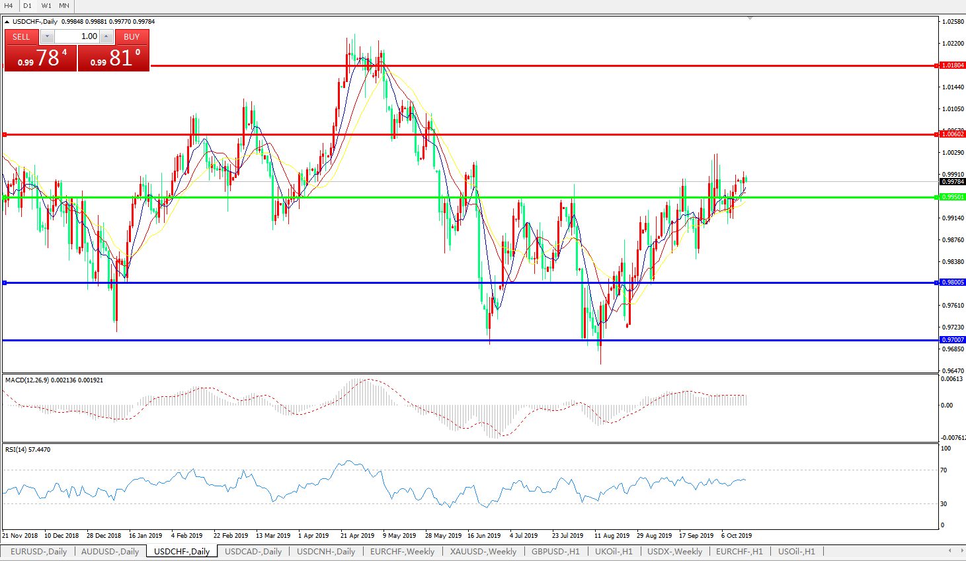Collapse the one-click trading panel arrow
The width and height of the screenshot is (966, 561).
click(7, 22)
